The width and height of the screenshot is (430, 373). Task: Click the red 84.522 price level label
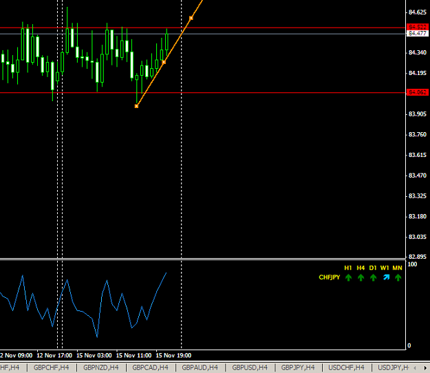[417, 27]
